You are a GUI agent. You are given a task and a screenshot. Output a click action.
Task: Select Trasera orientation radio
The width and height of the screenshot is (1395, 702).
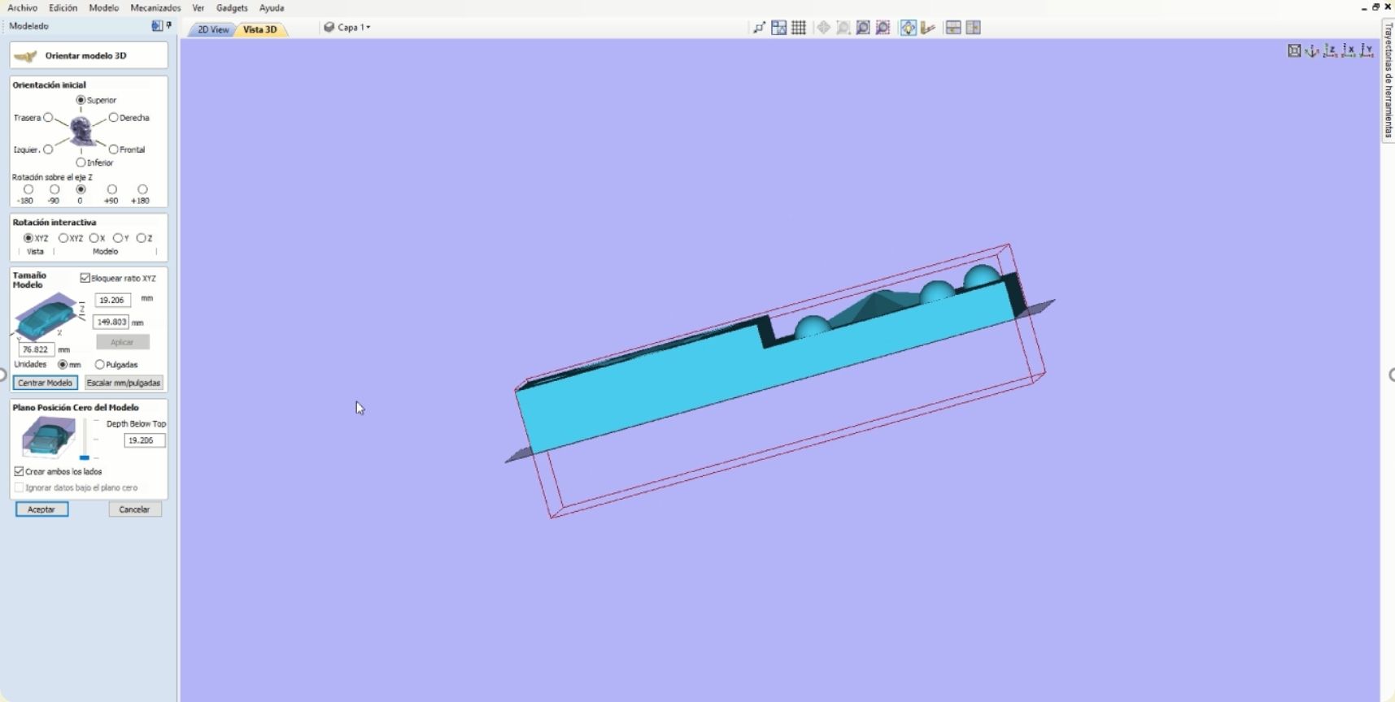tap(48, 118)
